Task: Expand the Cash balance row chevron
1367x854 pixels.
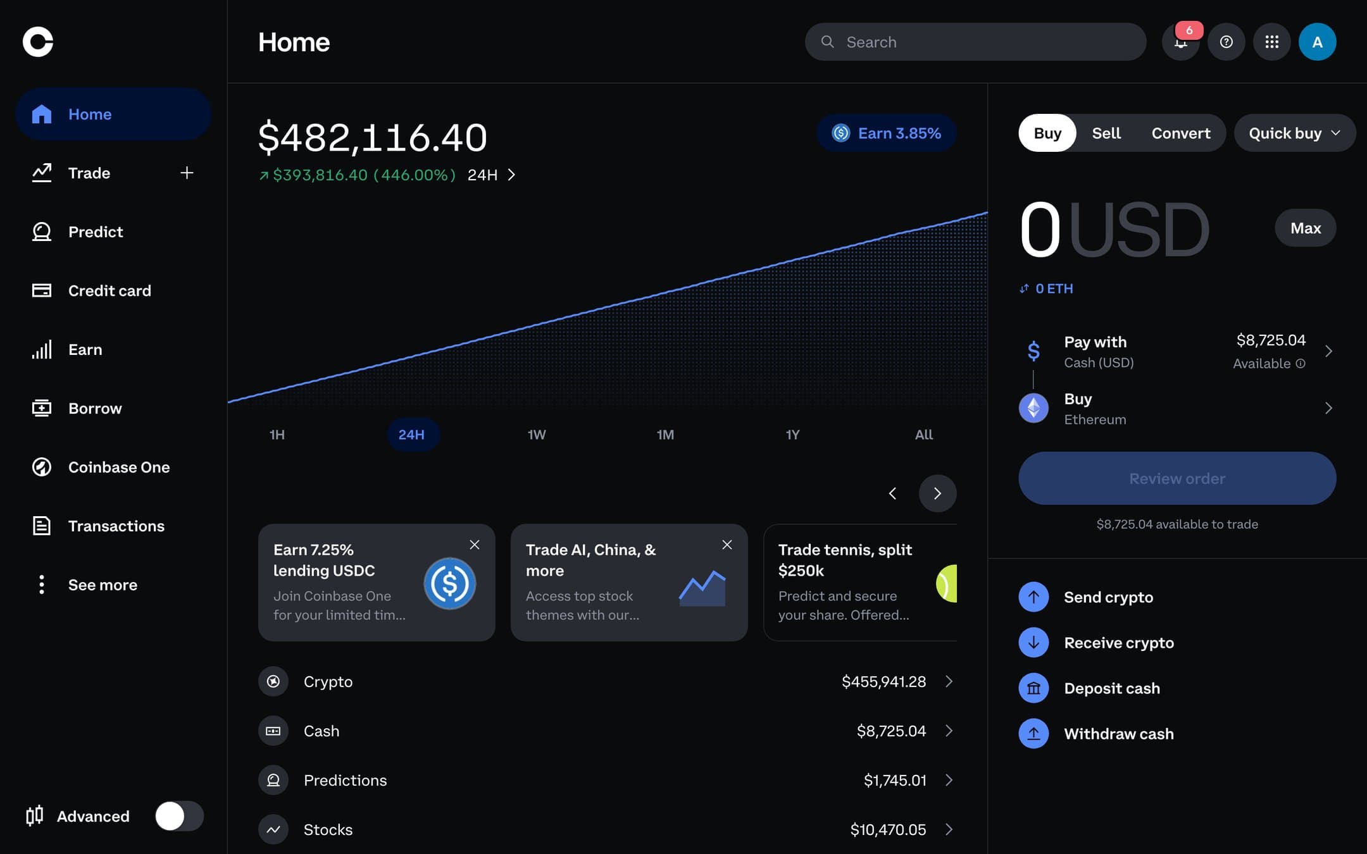Action: 949,731
